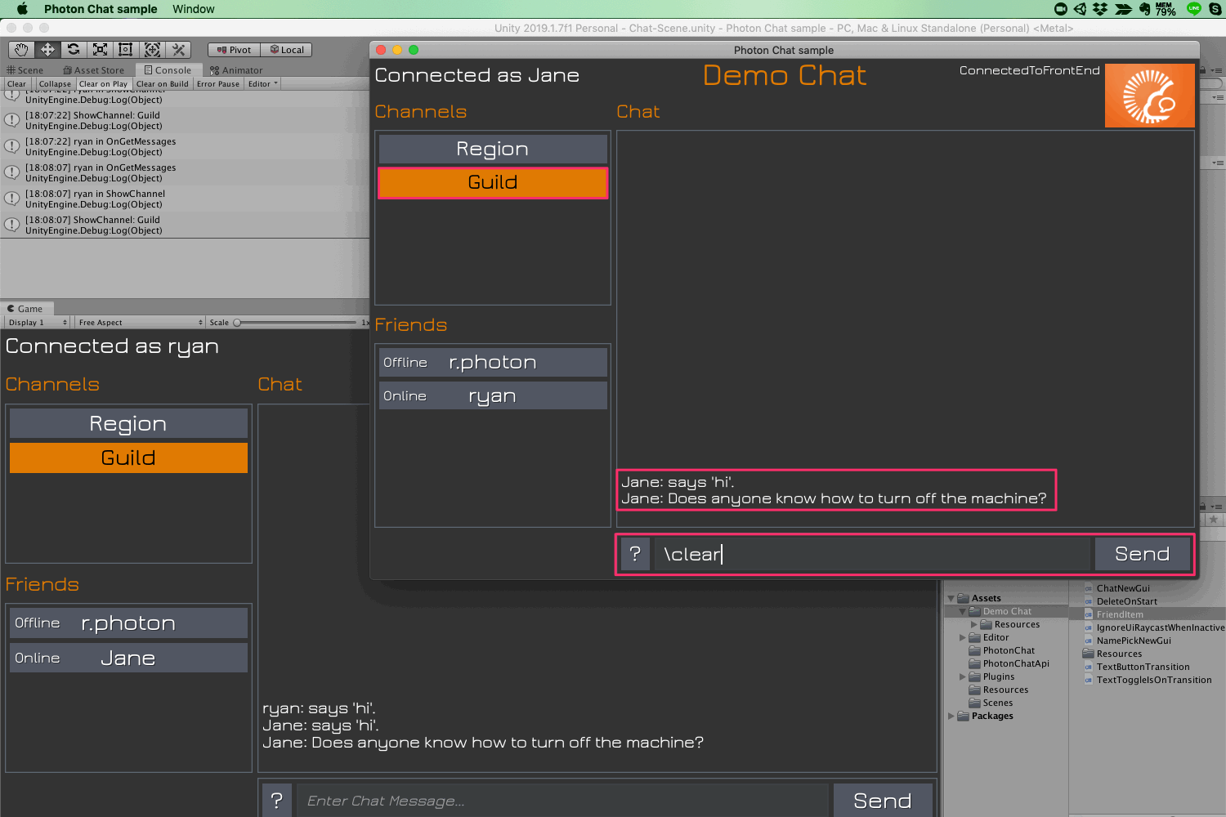Switch to the Asset Store tab

coord(94,70)
